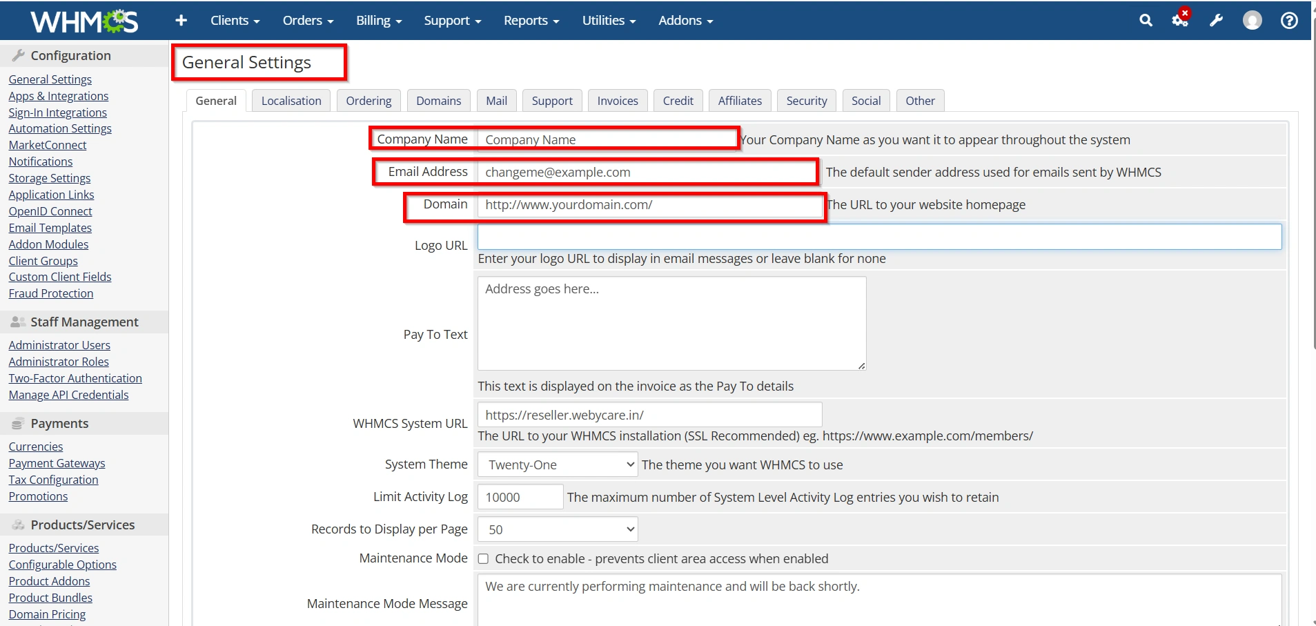Enable the Maintenance Mode checkbox

[483, 559]
